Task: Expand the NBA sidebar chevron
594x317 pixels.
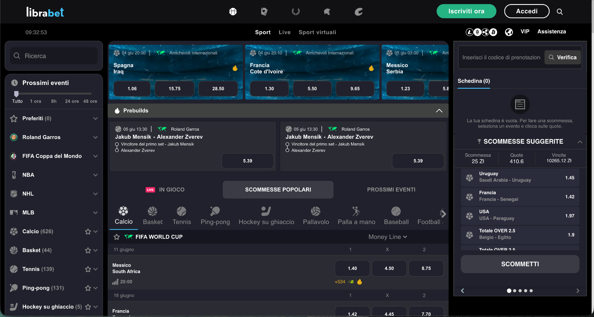Action: click(95, 175)
